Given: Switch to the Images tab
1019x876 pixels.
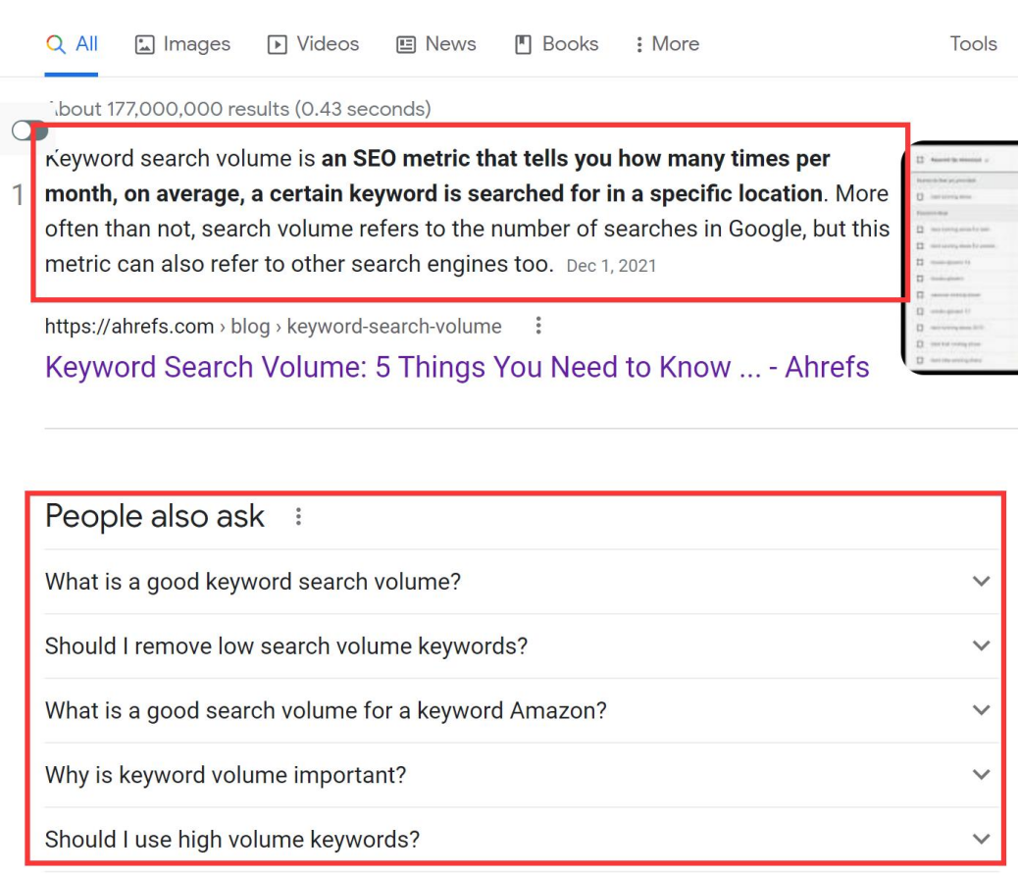Looking at the screenshot, I should point(182,44).
